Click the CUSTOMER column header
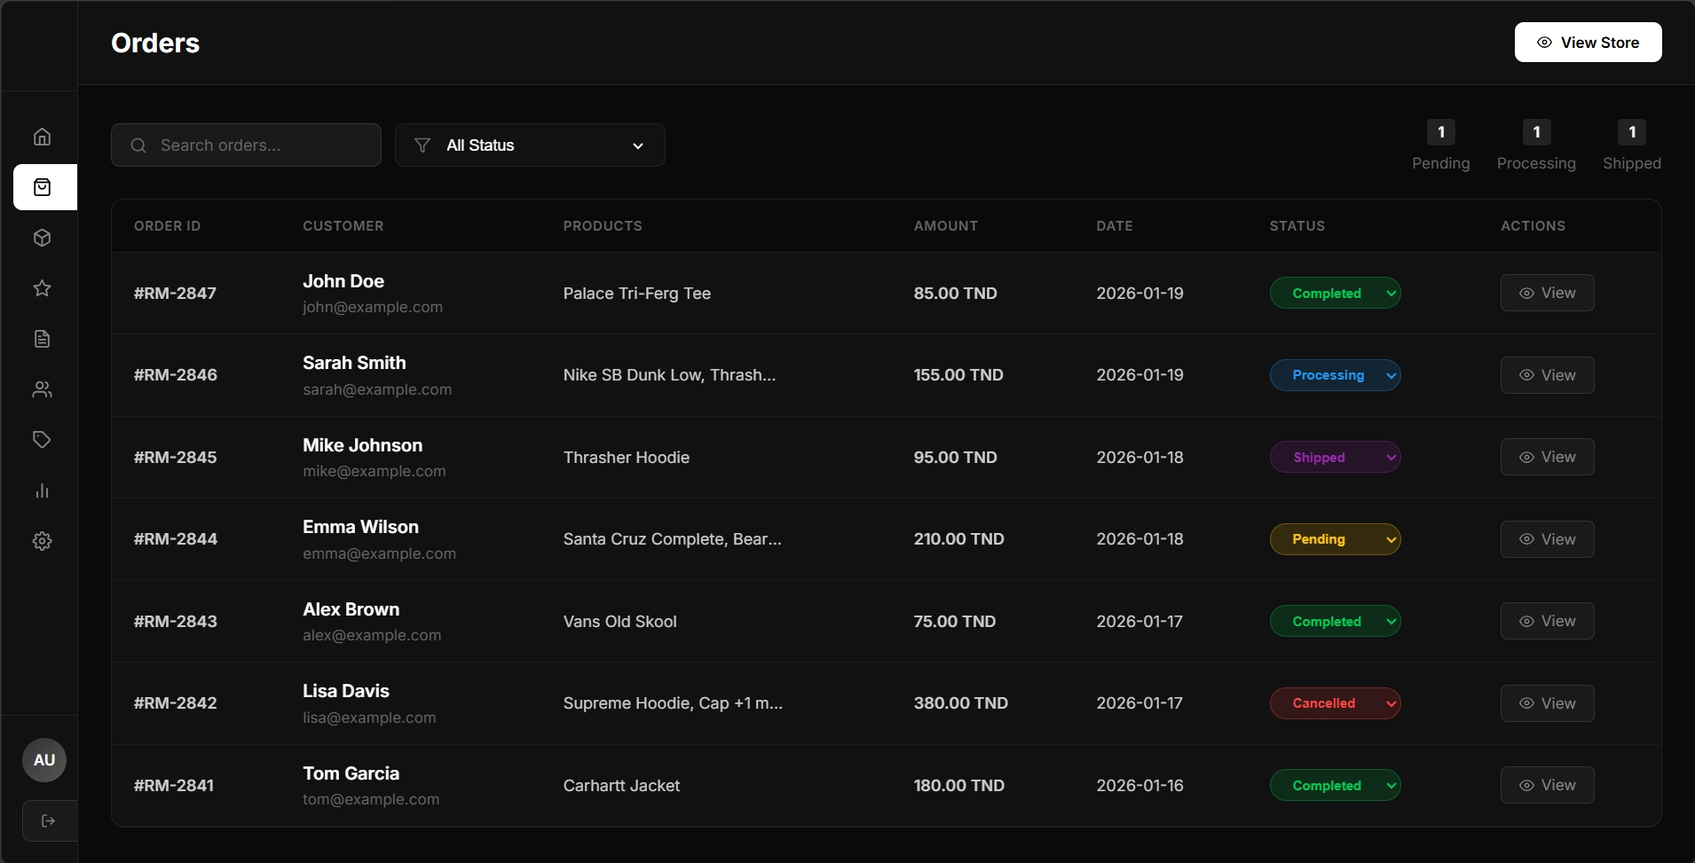 tap(343, 226)
